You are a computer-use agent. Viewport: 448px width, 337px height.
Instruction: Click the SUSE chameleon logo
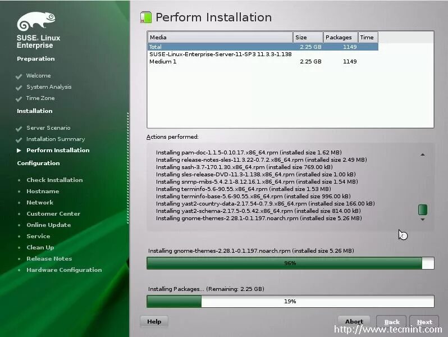(x=36, y=21)
